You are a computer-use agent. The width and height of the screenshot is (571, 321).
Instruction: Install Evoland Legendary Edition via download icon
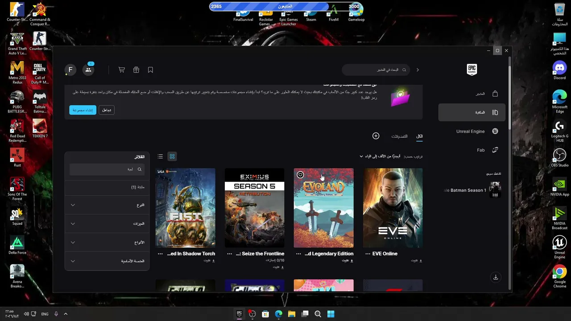[x=348, y=260]
